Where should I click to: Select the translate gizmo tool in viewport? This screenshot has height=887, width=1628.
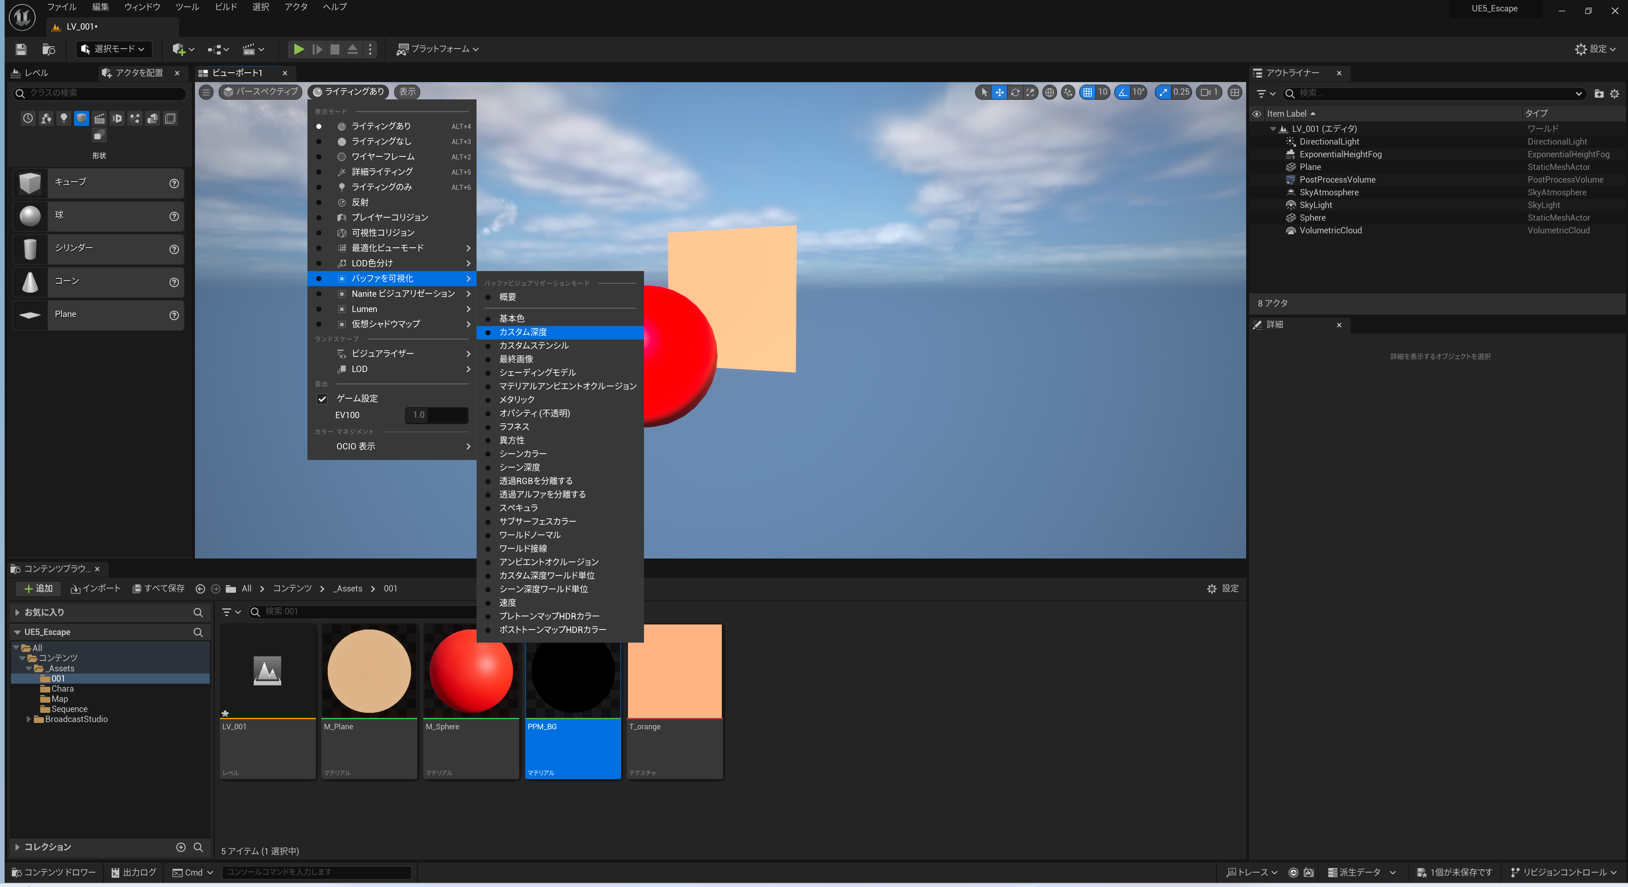tap(999, 92)
